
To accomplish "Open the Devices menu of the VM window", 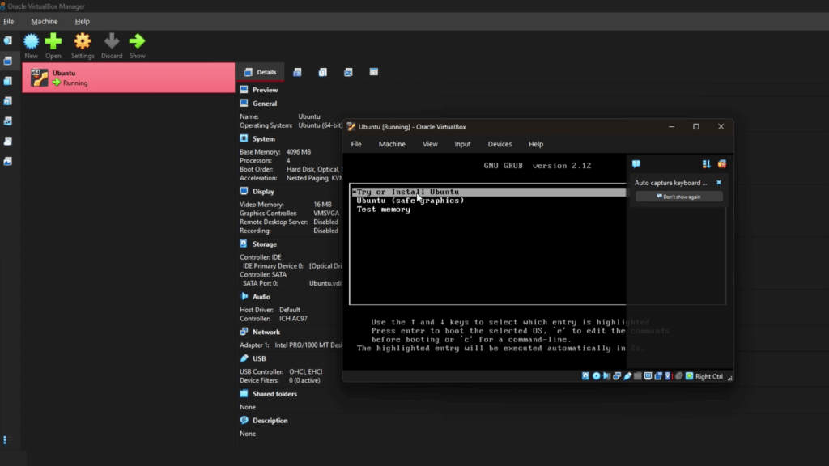I will 500,144.
